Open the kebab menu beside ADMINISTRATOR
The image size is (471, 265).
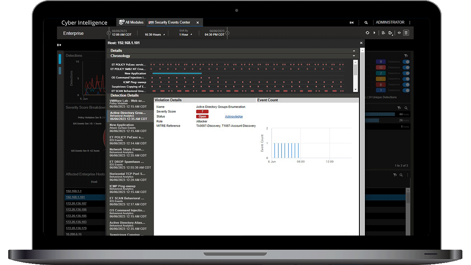pyautogui.click(x=410, y=23)
